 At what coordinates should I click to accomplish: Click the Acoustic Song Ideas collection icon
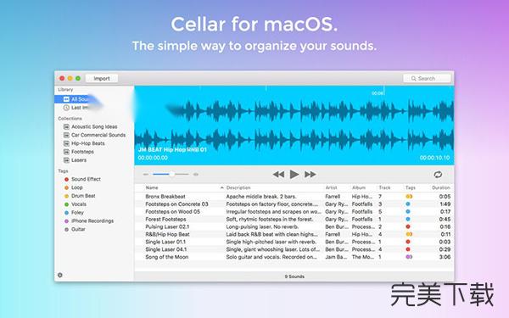(66, 126)
